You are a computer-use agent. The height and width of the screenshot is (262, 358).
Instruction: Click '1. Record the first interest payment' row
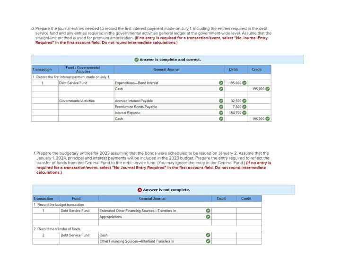click(151, 77)
